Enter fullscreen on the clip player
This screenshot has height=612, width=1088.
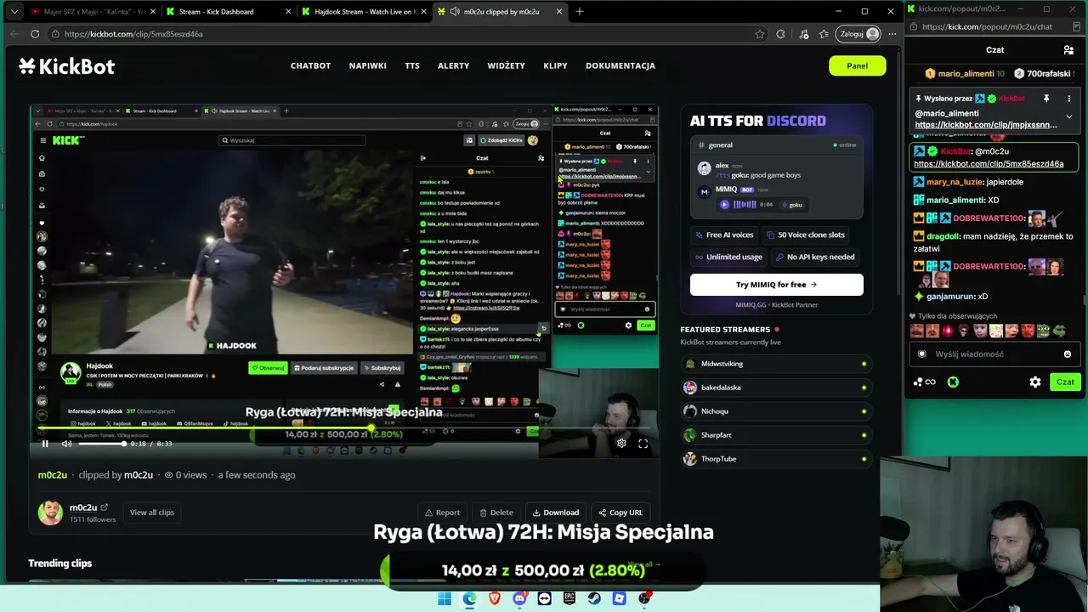point(643,444)
